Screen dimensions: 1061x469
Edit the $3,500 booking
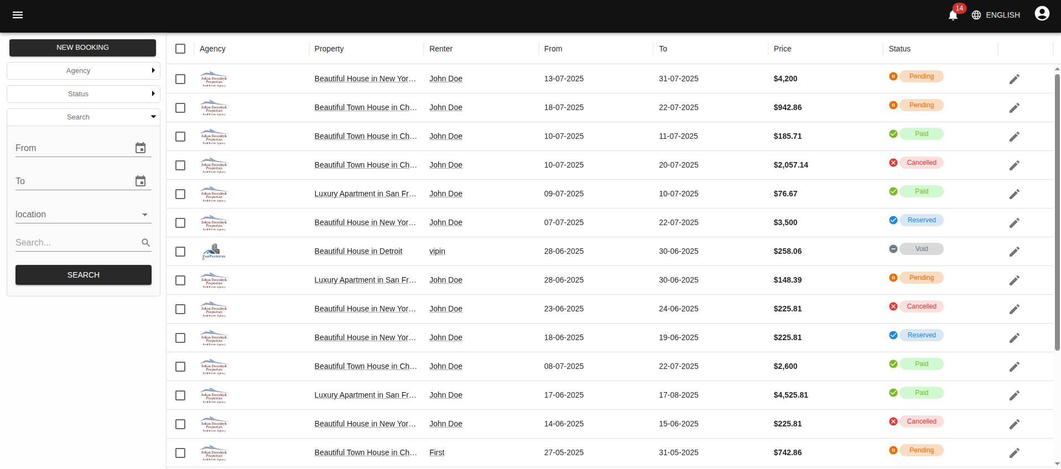pyautogui.click(x=1014, y=223)
